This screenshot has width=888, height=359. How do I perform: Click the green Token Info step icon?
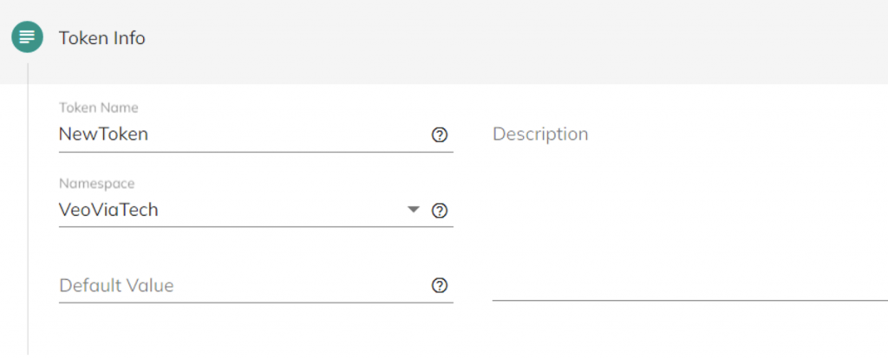click(x=27, y=37)
